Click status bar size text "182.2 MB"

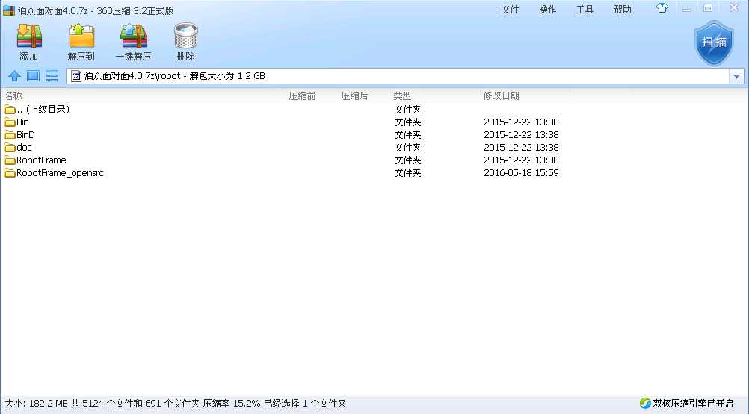coord(49,404)
